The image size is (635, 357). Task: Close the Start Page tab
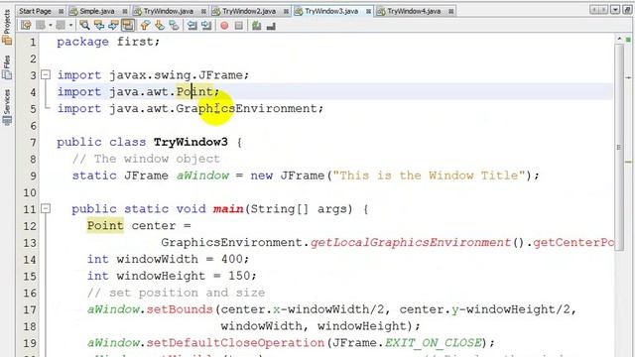click(61, 11)
